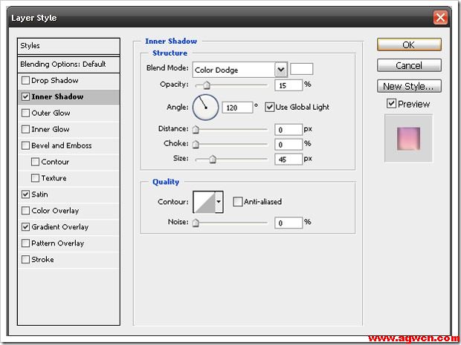Click the Opacity slider handle

point(207,86)
